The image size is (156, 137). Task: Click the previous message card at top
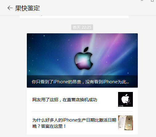tap(74, 17)
